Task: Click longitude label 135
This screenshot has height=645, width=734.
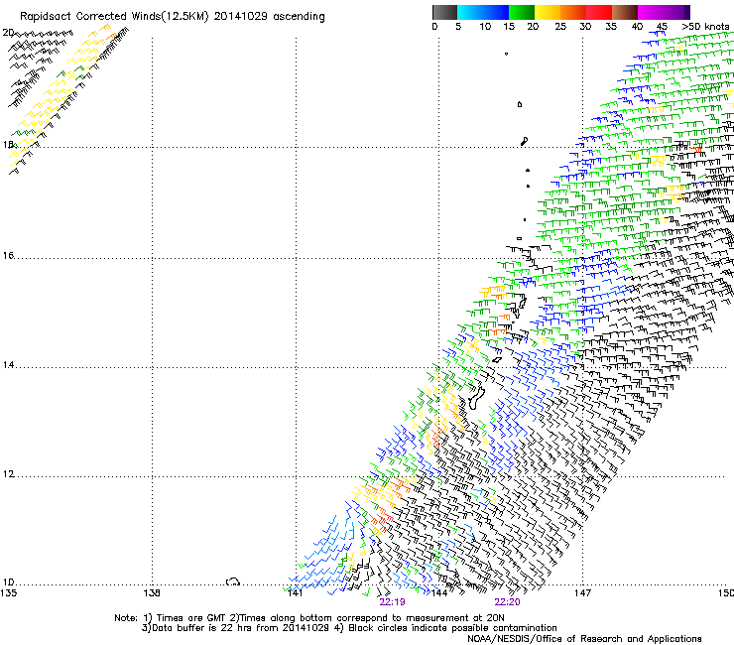Action: pyautogui.click(x=8, y=593)
